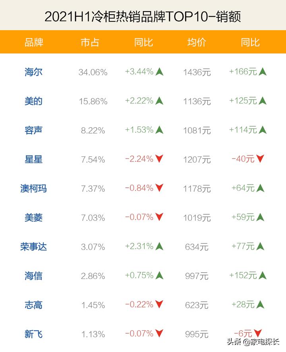This screenshot has height=352, width=286.
Task: Click the green arrow next to +28元
Action: tap(260, 305)
